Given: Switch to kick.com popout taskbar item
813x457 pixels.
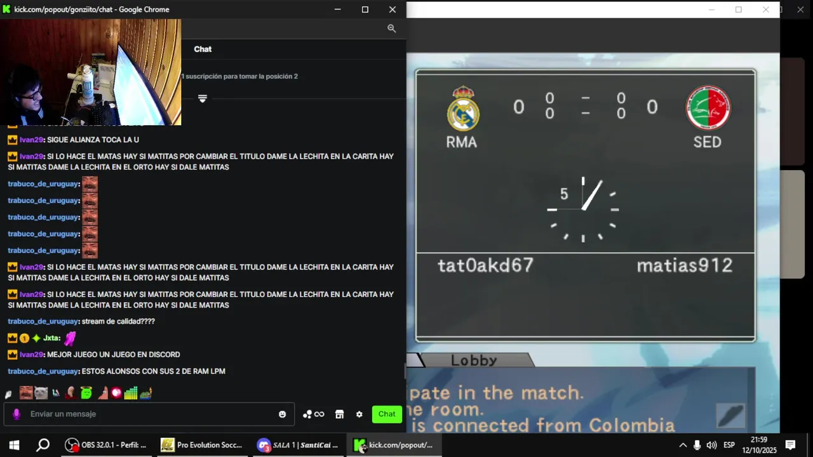Looking at the screenshot, I should (394, 445).
